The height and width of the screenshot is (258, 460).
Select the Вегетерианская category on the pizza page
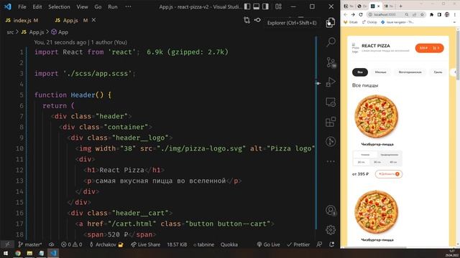click(410, 72)
